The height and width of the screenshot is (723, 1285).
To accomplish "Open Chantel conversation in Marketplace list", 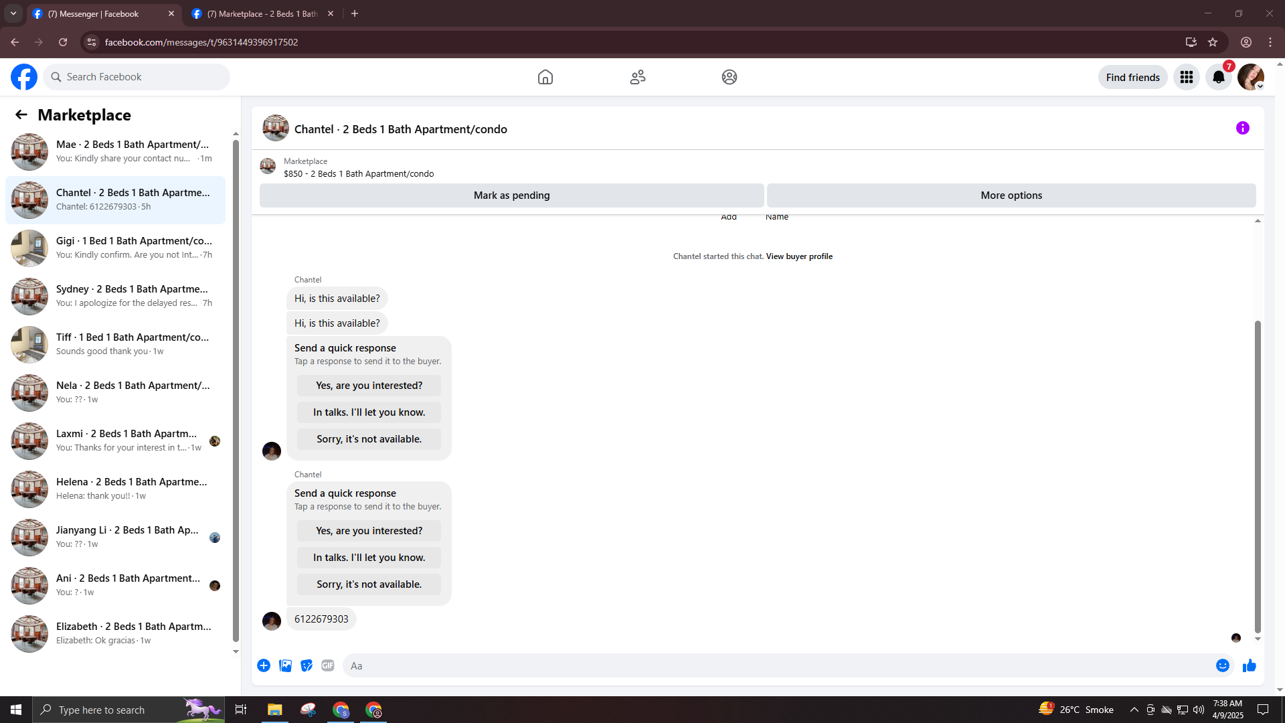I will tap(115, 199).
